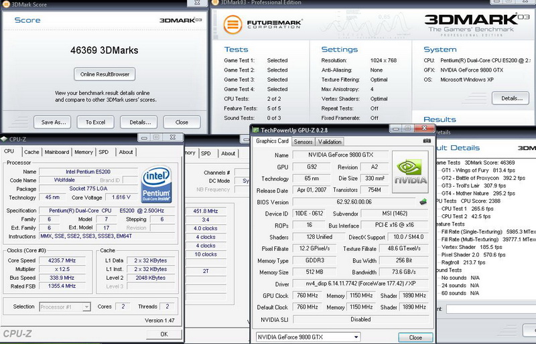Click Close button in 3DMark Score window
Image resolution: width=536 pixels, height=344 pixels.
click(x=182, y=122)
